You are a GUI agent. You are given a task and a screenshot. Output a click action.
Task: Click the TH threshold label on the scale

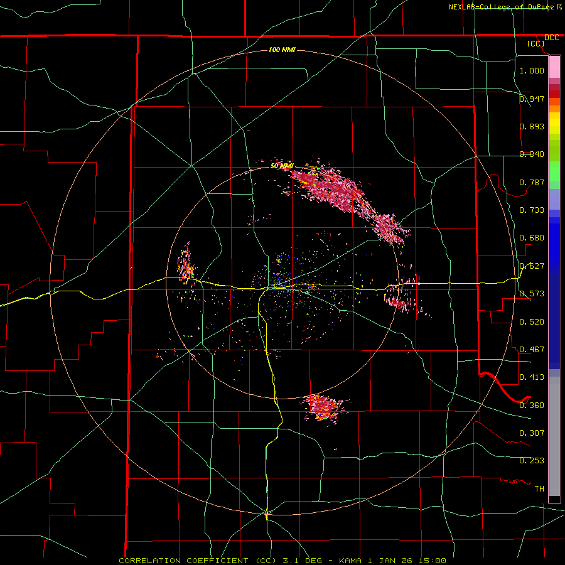(x=539, y=488)
